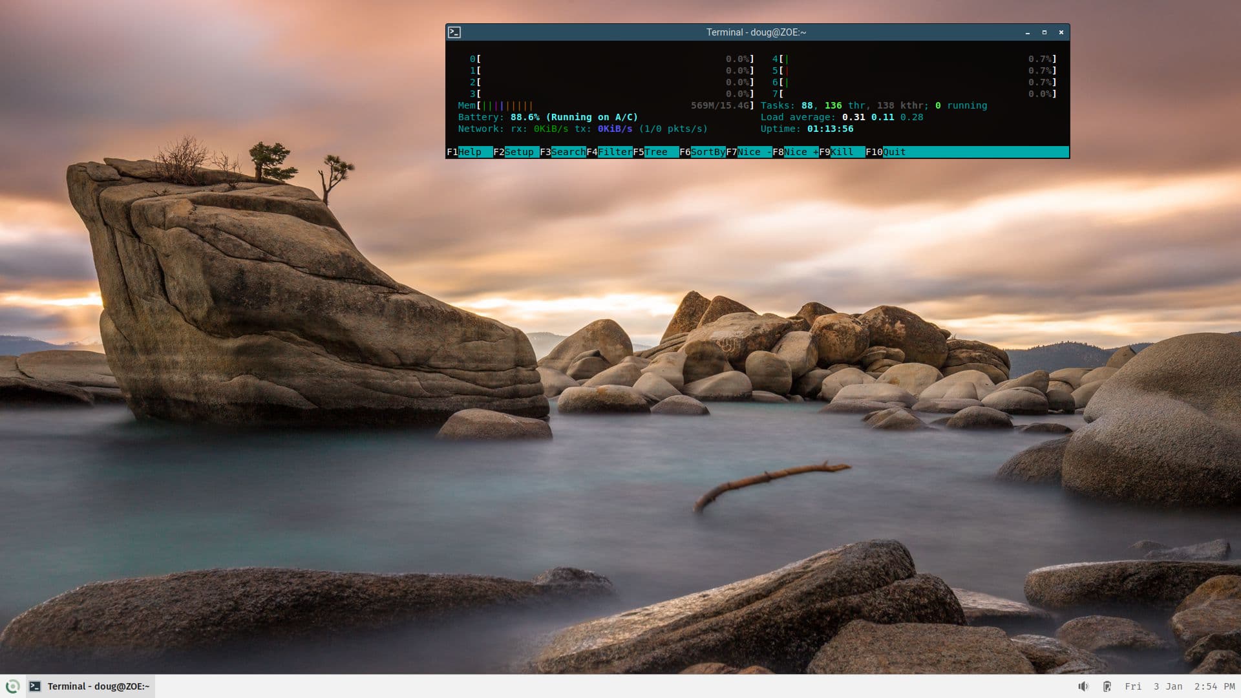Click the battery charging indicator icon
1241x698 pixels.
(x=1107, y=686)
